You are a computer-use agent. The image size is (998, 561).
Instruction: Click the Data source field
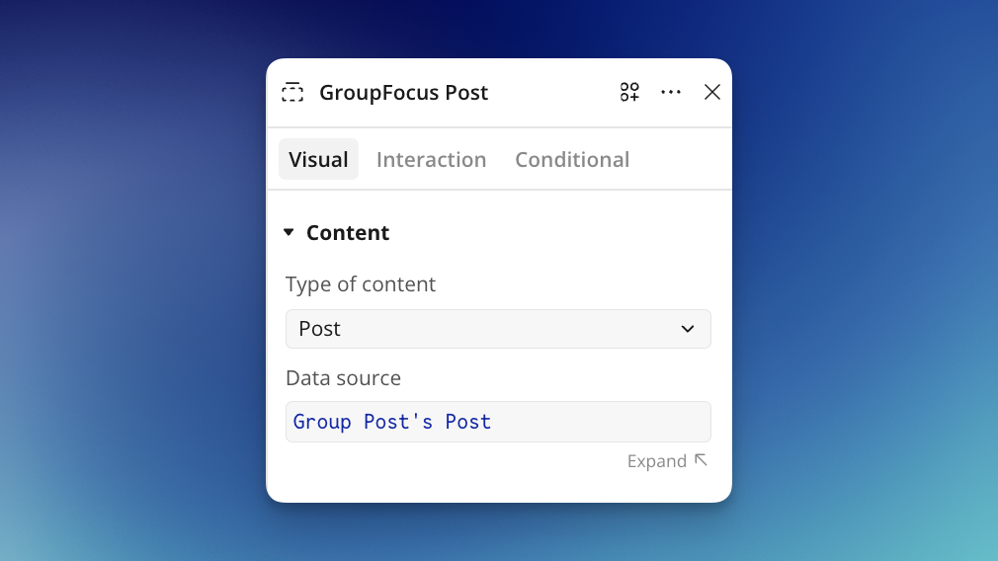(498, 422)
